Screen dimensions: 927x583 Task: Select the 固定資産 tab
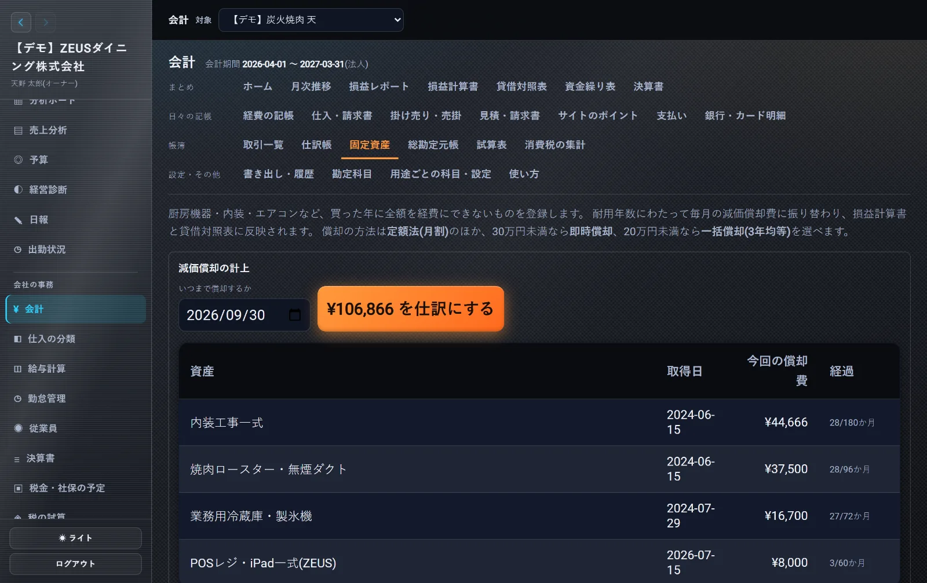(370, 145)
